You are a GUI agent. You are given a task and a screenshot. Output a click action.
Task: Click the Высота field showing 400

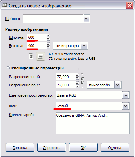coord(37,46)
